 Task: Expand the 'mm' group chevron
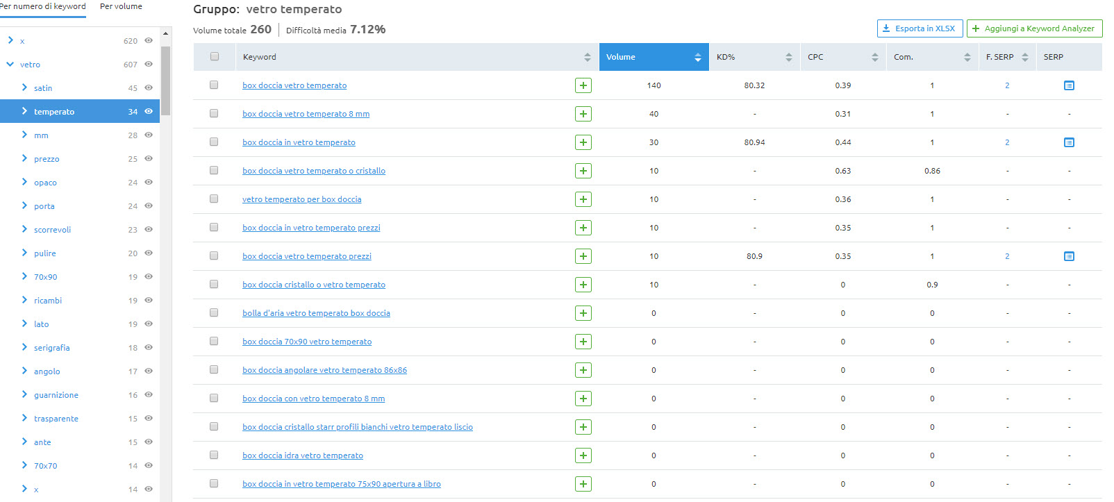pos(24,135)
